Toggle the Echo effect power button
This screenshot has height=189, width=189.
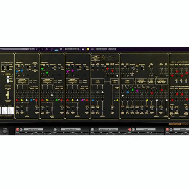[x=130, y=129]
